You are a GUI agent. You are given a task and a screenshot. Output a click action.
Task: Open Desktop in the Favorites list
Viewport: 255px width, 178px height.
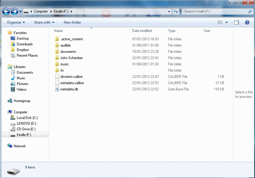23,38
